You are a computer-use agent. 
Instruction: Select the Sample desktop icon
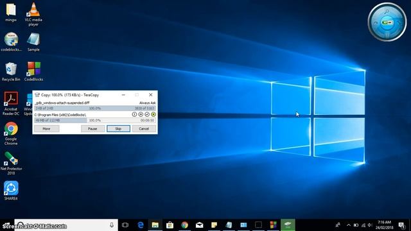click(33, 42)
